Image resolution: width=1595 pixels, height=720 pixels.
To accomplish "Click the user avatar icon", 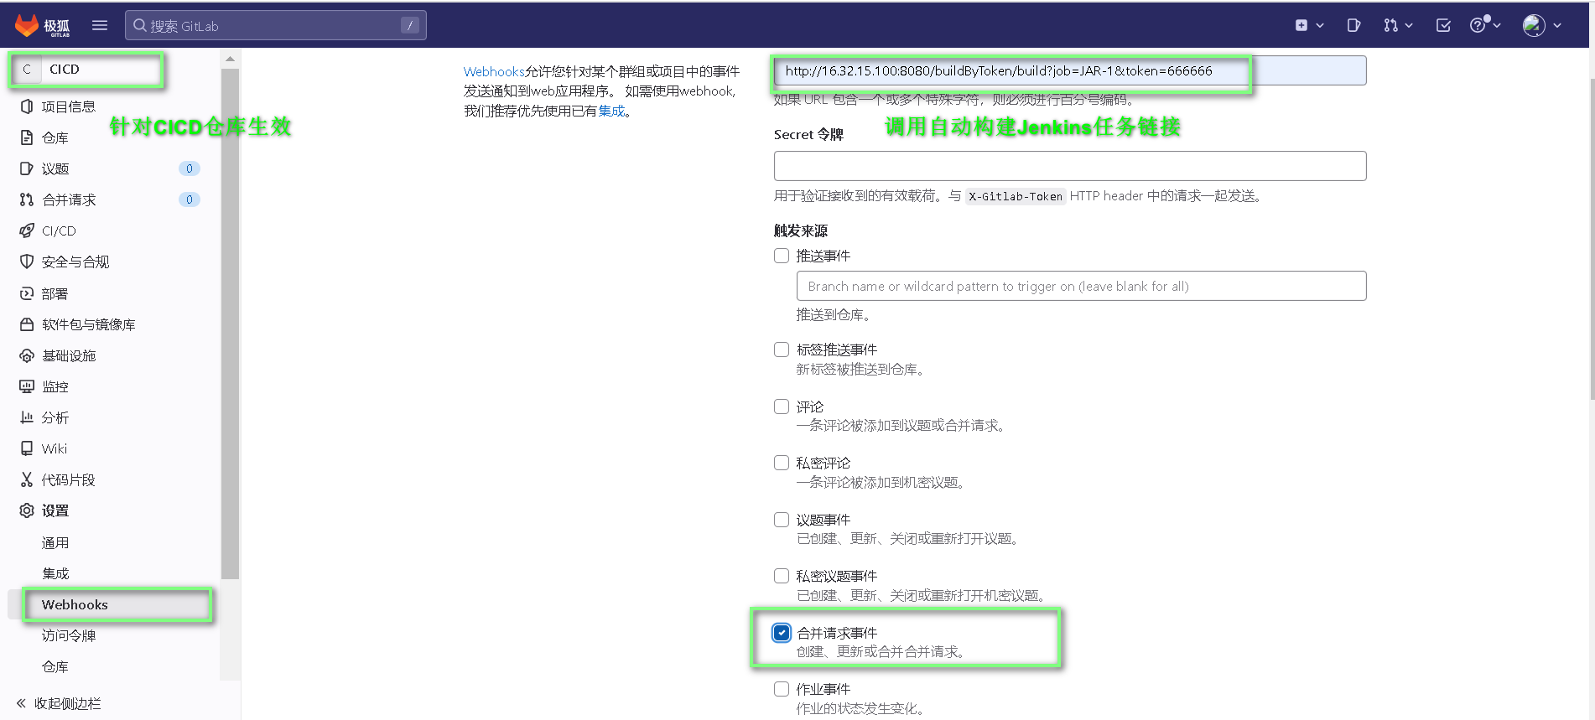I will pyautogui.click(x=1534, y=25).
